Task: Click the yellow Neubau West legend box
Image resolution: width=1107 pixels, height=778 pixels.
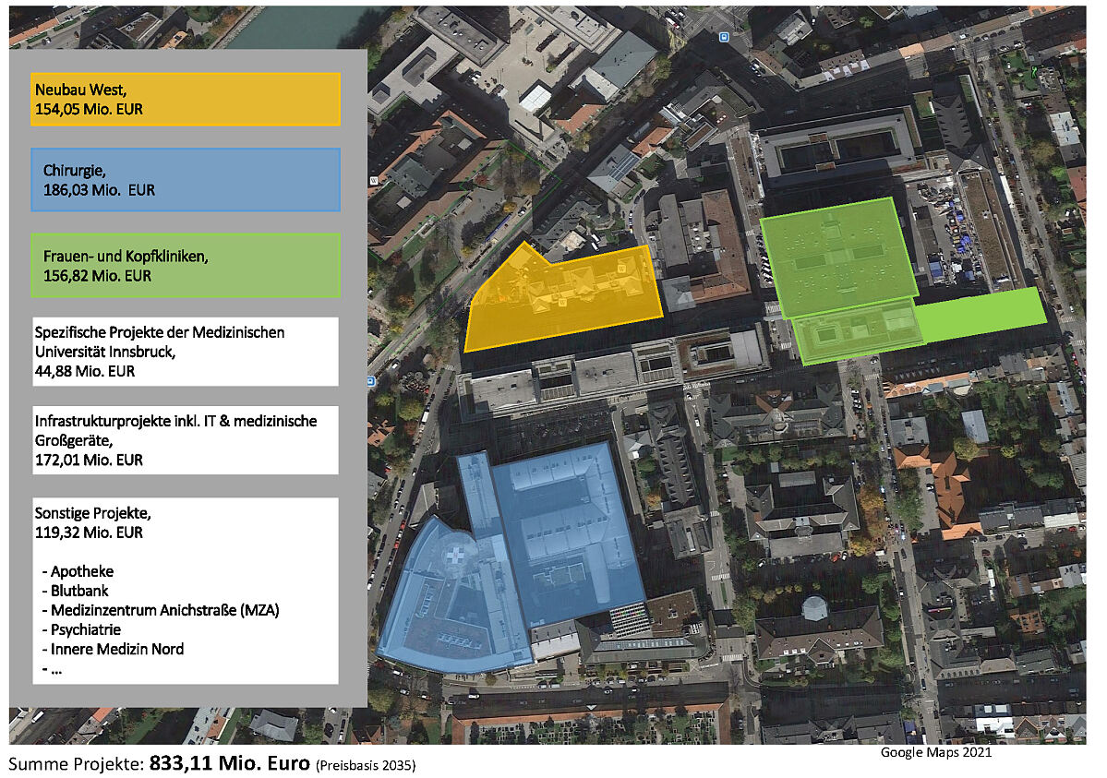Action: pos(186,100)
